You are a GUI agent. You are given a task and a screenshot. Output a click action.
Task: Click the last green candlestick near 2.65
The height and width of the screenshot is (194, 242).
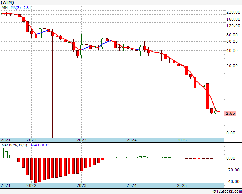point(216,112)
